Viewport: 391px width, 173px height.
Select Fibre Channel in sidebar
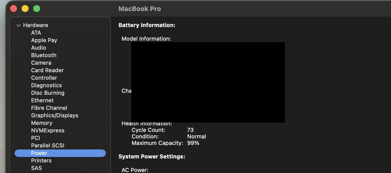49,108
